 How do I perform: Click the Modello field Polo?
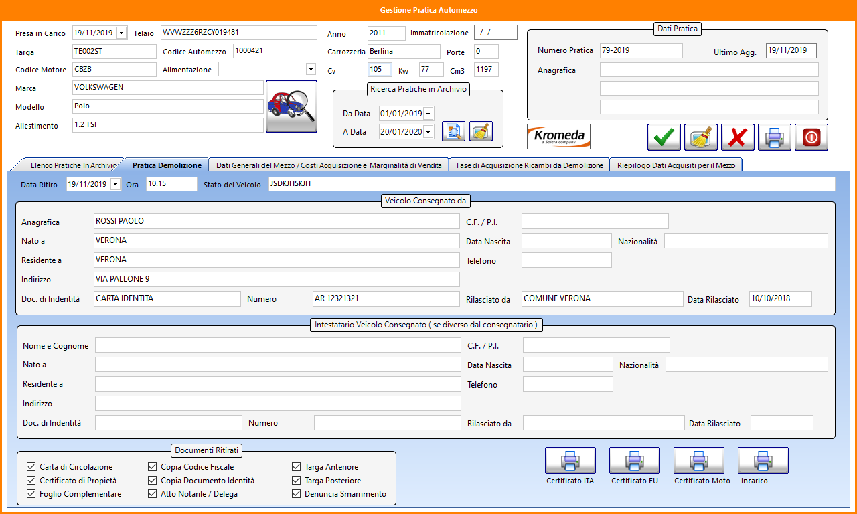167,106
